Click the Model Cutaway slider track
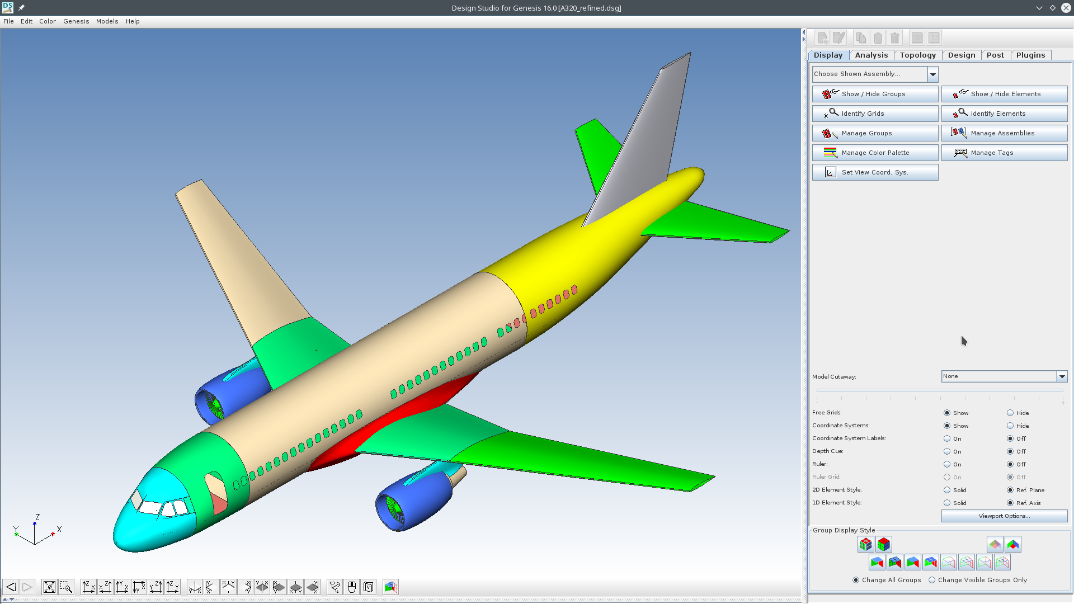Viewport: 1074px width, 604px height. (940, 390)
